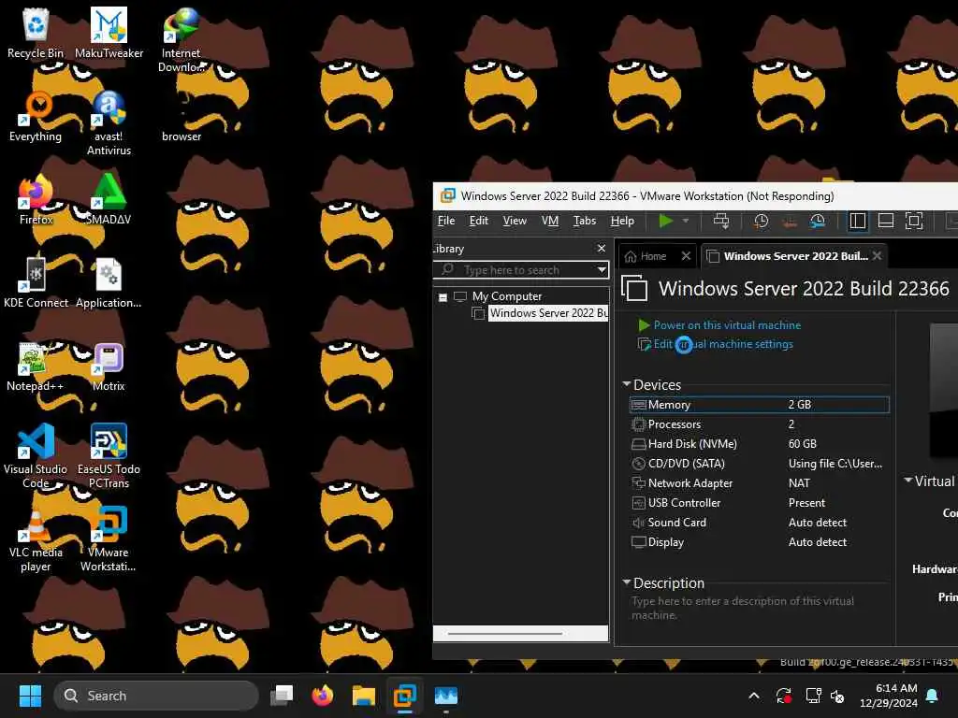Click Edit virtual machine settings link

point(723,344)
